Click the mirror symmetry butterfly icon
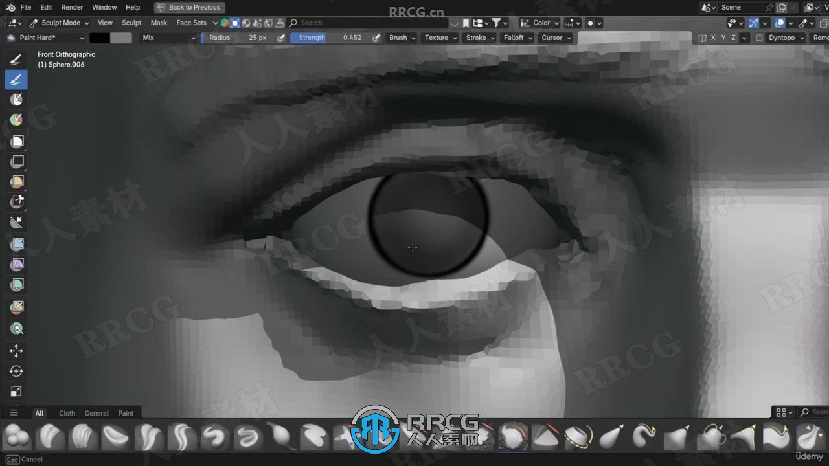Screen dimensions: 829x466 (702, 38)
